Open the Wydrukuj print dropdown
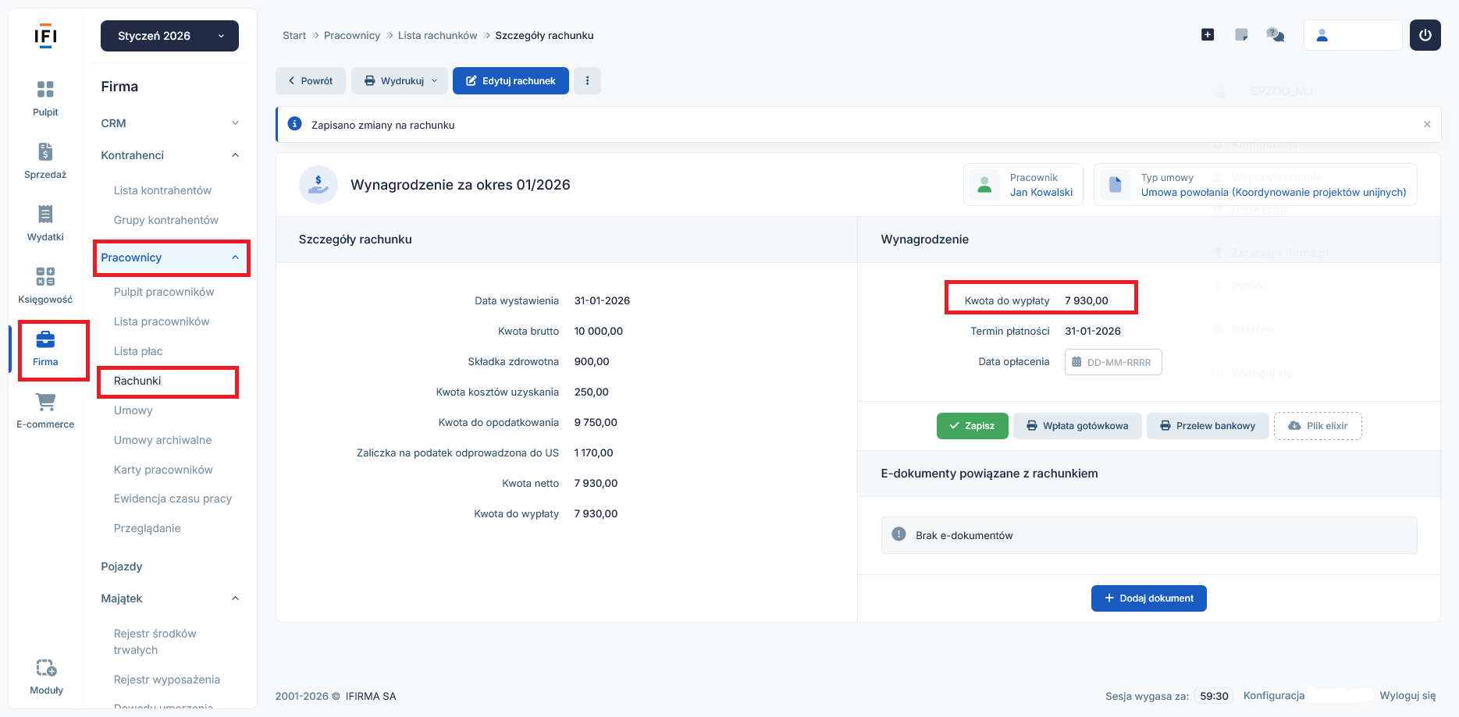The image size is (1459, 717). pos(400,81)
